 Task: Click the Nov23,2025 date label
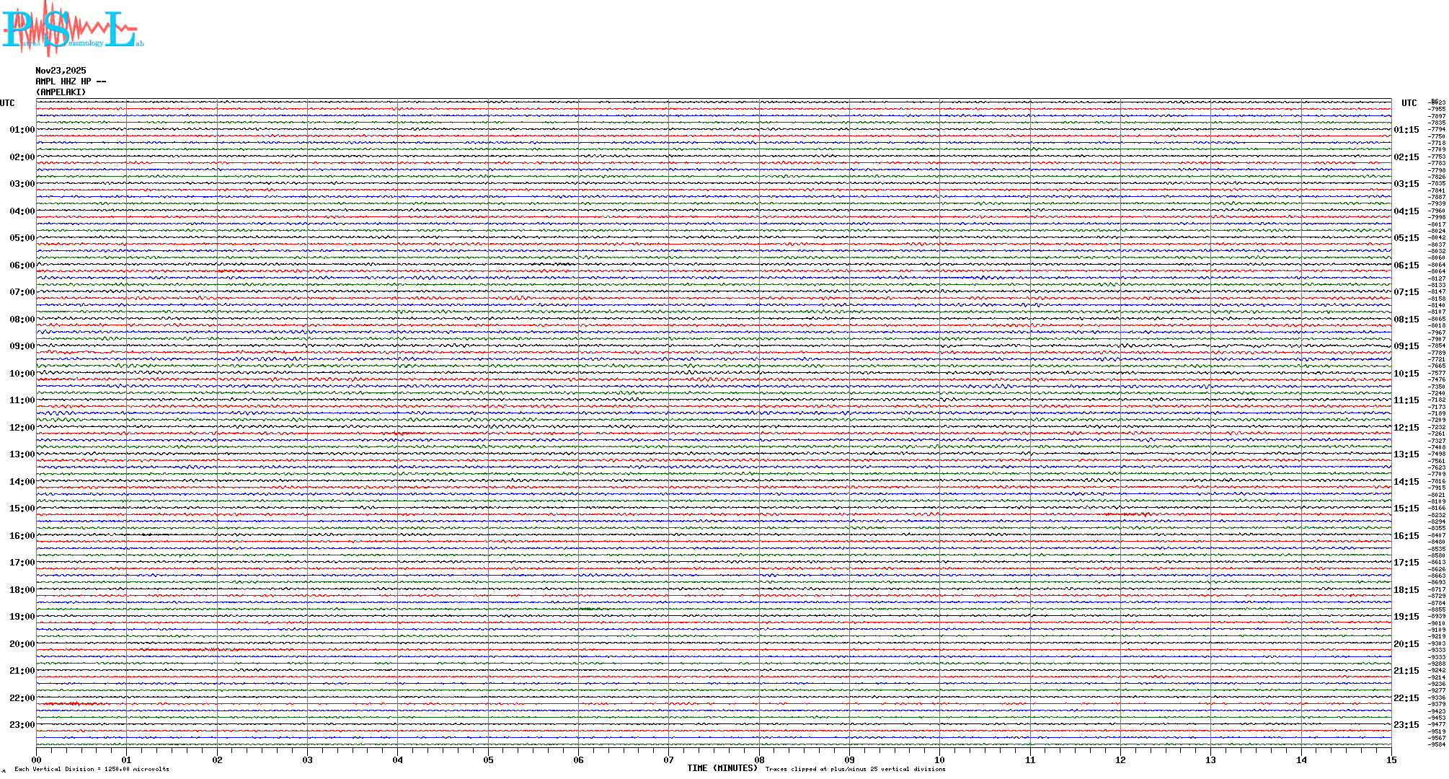click(61, 71)
